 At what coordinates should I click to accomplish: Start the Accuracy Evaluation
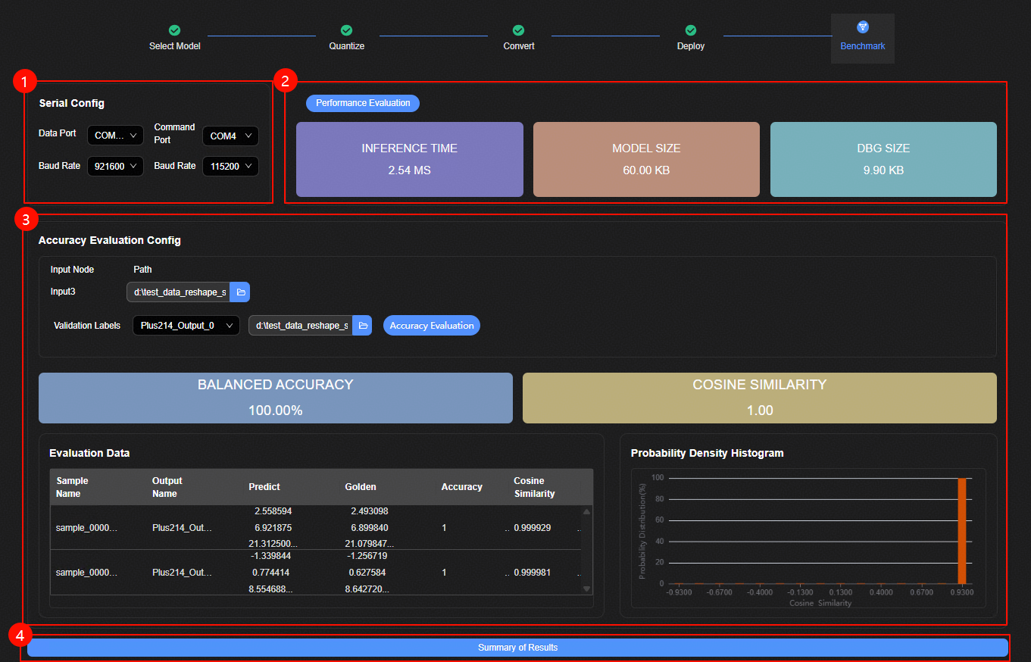pyautogui.click(x=432, y=326)
